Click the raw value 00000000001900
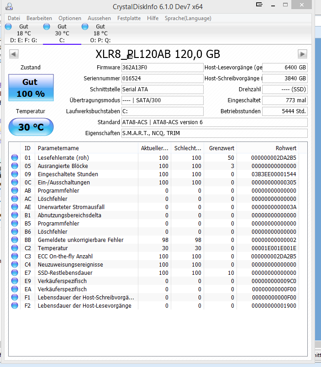321x367 pixels. (x=274, y=306)
